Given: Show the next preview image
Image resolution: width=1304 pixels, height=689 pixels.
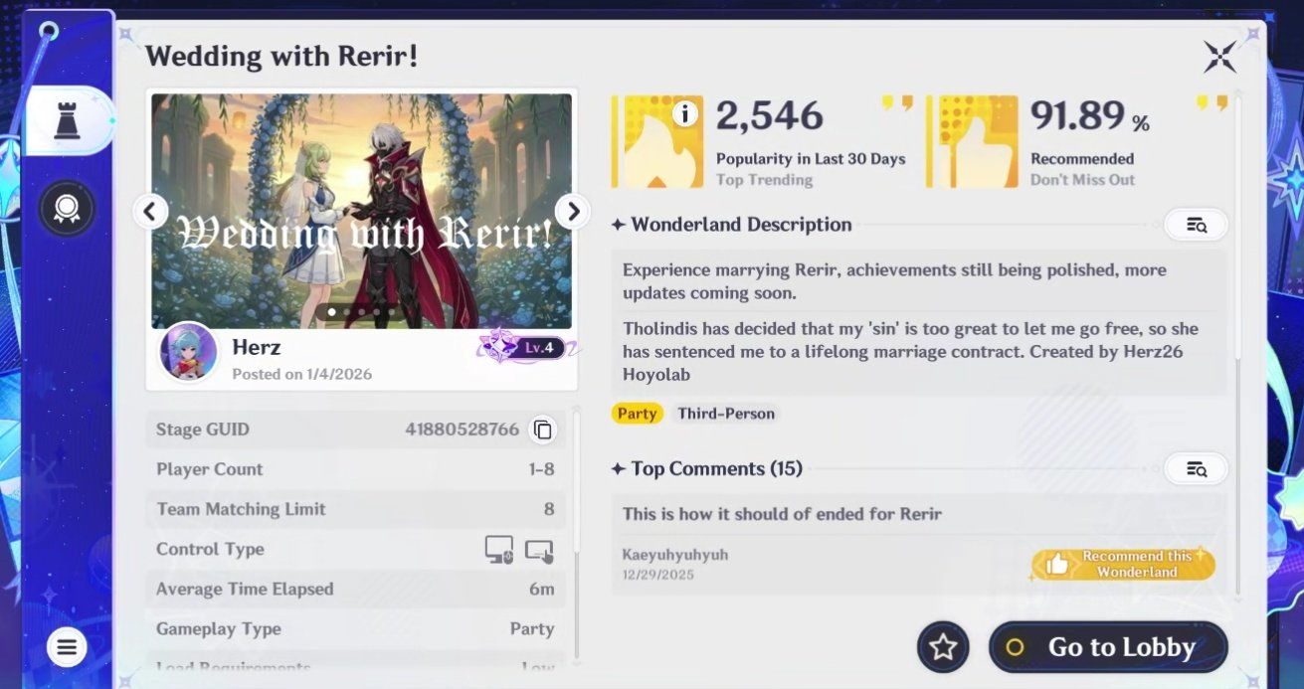Looking at the screenshot, I should click(572, 211).
